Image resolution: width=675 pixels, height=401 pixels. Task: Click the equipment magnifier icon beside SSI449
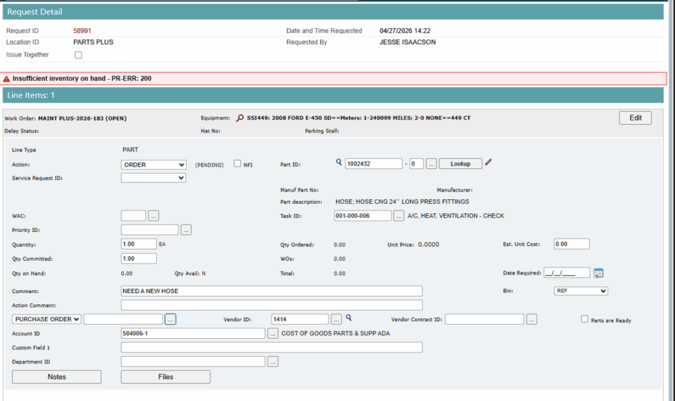click(240, 118)
